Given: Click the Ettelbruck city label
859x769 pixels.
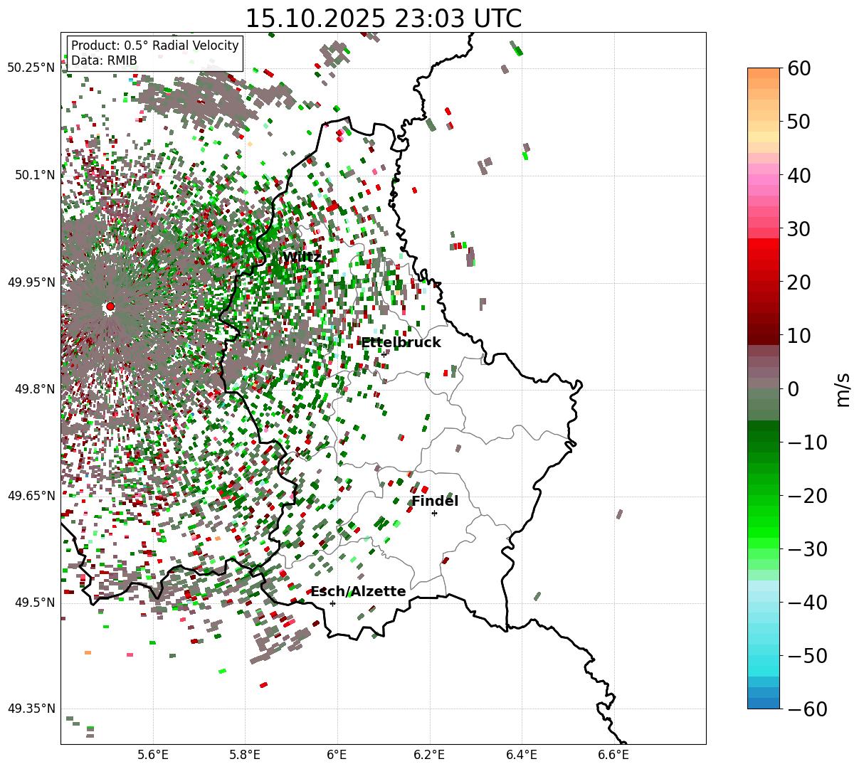Looking at the screenshot, I should tap(401, 343).
